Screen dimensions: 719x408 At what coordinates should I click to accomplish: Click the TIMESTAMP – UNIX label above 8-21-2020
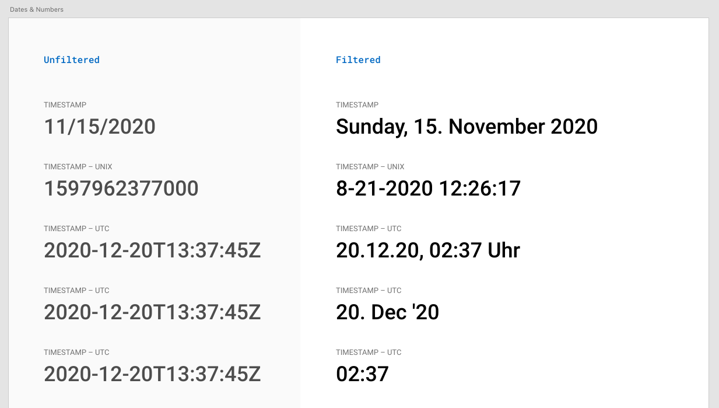[370, 167]
